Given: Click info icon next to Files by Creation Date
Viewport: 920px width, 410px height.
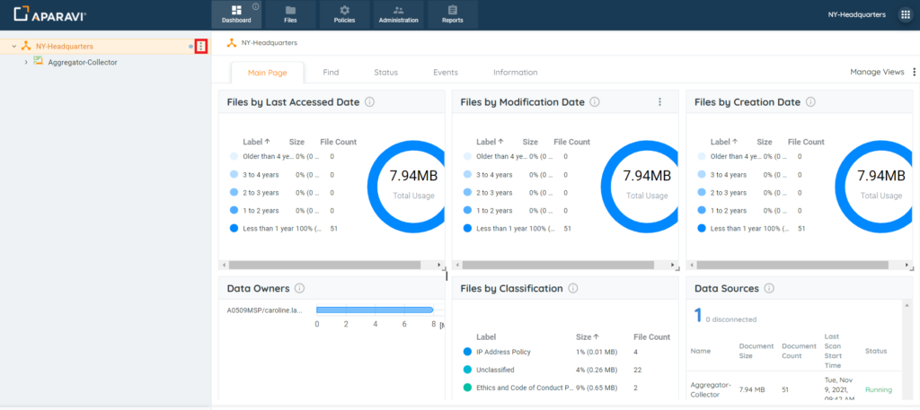Looking at the screenshot, I should coord(811,102).
